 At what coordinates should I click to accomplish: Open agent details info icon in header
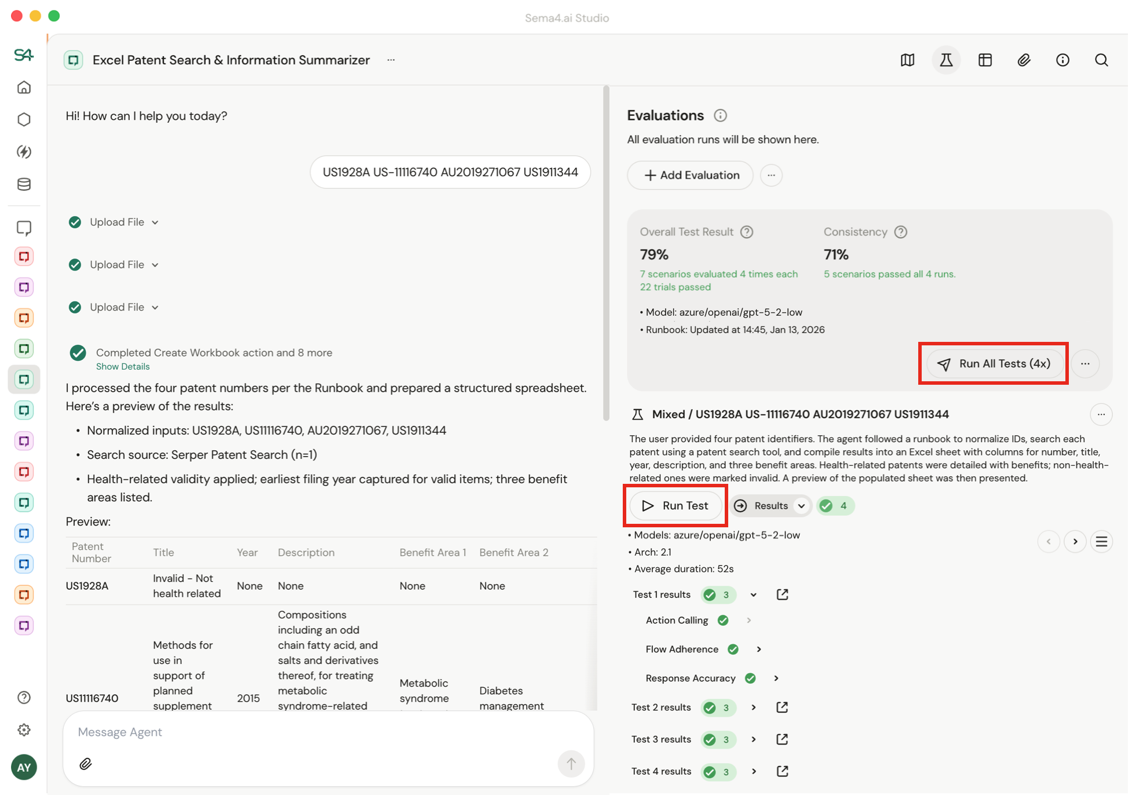pyautogui.click(x=1062, y=60)
